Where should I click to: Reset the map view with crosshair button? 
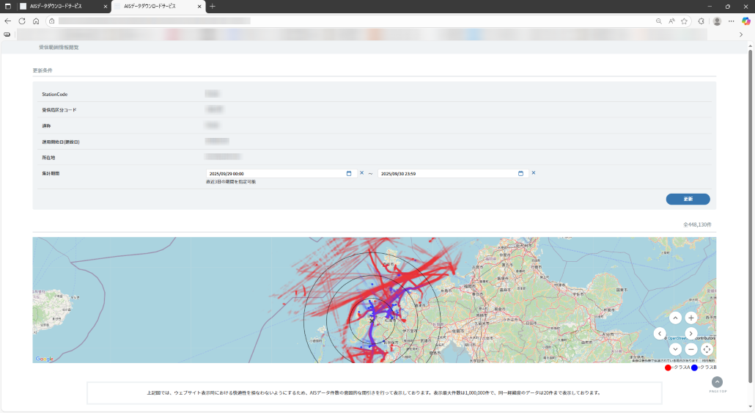click(707, 349)
